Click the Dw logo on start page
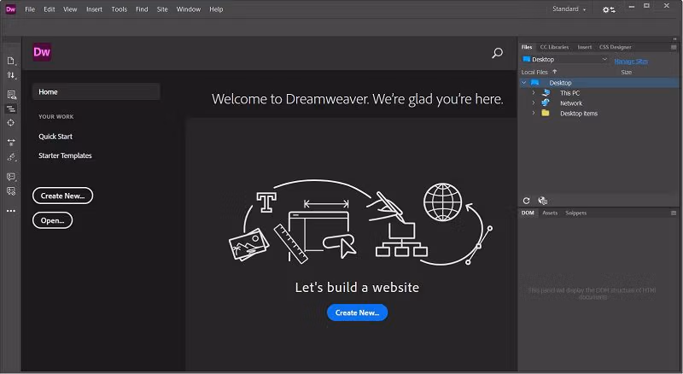Image resolution: width=683 pixels, height=374 pixels. pos(42,52)
